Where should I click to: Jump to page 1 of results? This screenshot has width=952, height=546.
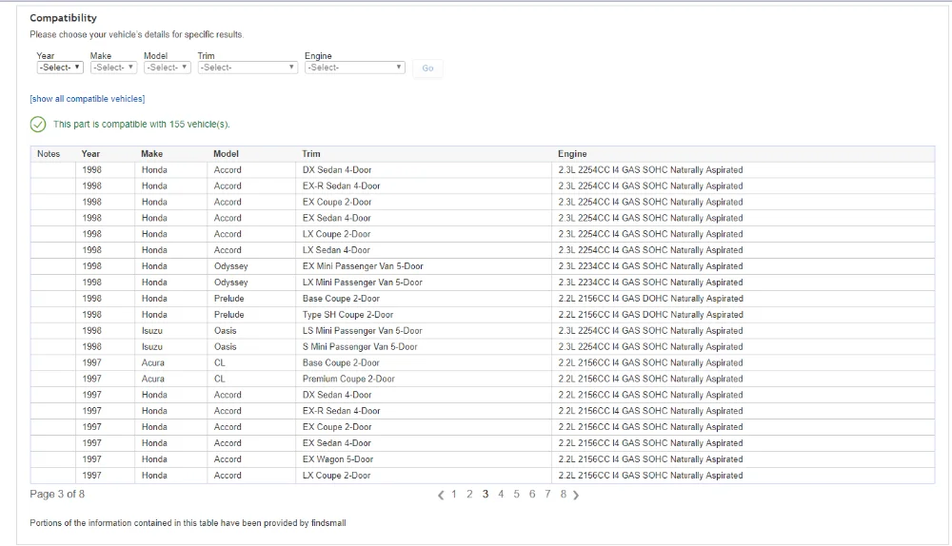pos(453,495)
